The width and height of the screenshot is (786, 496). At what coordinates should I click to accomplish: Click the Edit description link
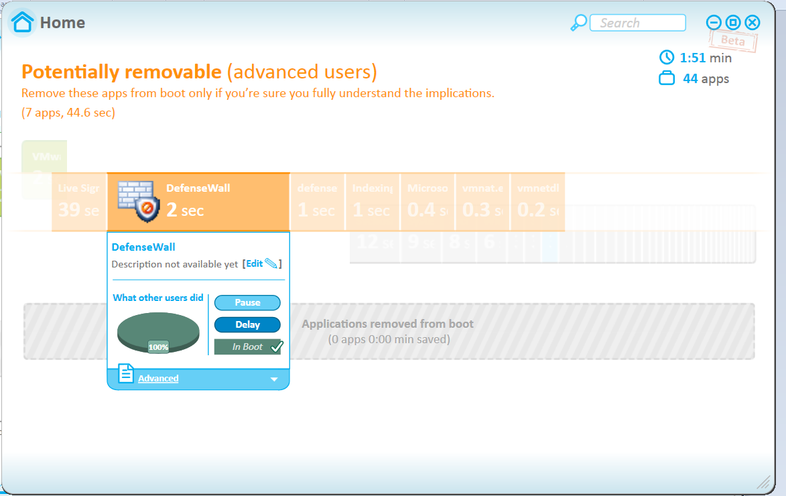(x=254, y=264)
